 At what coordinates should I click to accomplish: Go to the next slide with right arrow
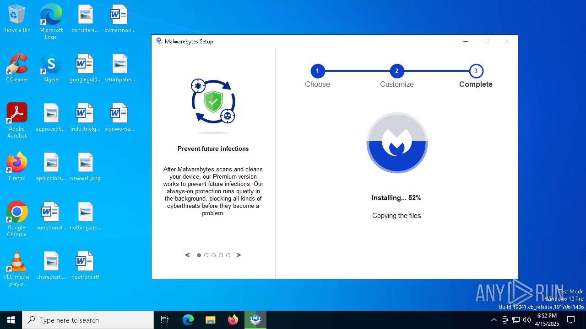click(239, 255)
